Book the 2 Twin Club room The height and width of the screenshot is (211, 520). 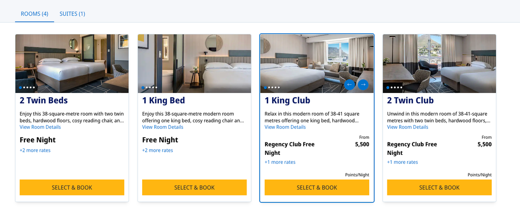click(x=439, y=188)
